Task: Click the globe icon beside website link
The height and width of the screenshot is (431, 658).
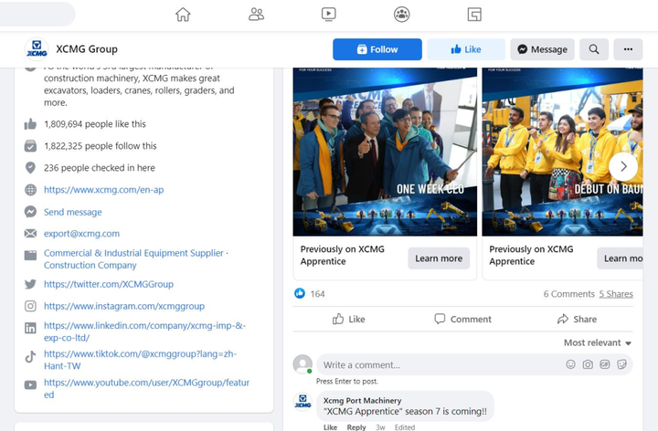Action: (30, 190)
